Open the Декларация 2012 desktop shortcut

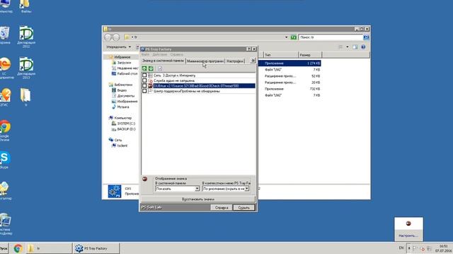click(26, 37)
